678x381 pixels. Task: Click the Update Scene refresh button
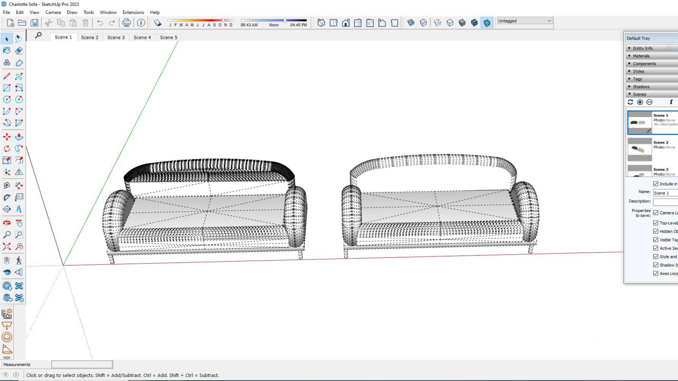click(630, 102)
